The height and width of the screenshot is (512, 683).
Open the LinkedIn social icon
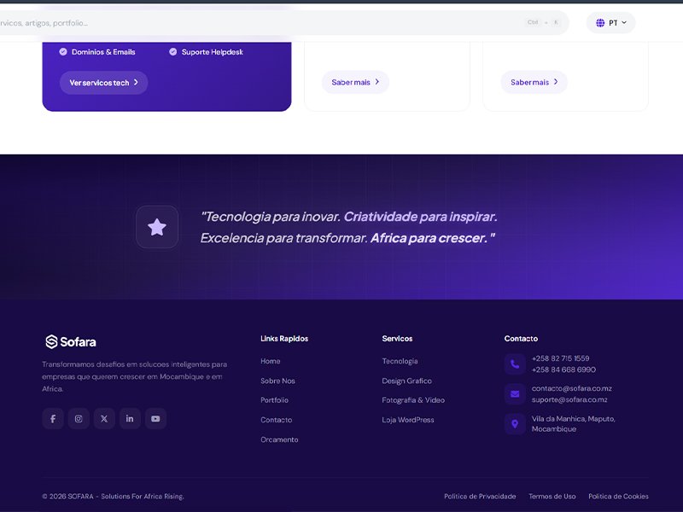coord(130,418)
